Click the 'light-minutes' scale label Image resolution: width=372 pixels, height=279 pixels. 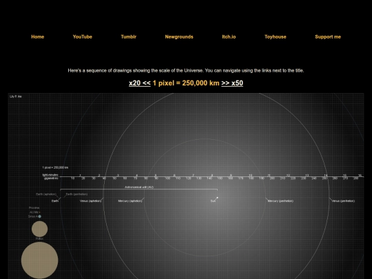click(x=50, y=175)
